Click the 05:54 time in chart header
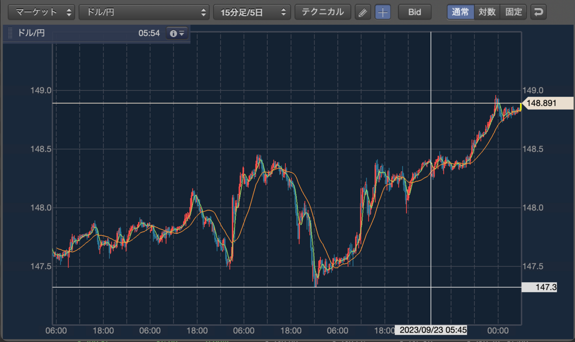 coord(149,33)
